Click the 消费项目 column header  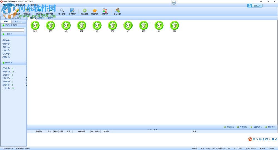(x=39, y=131)
